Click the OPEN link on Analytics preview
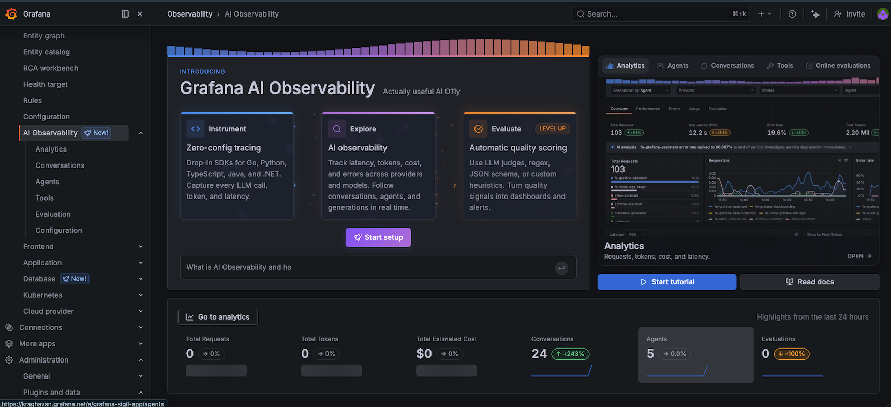 [x=859, y=257]
